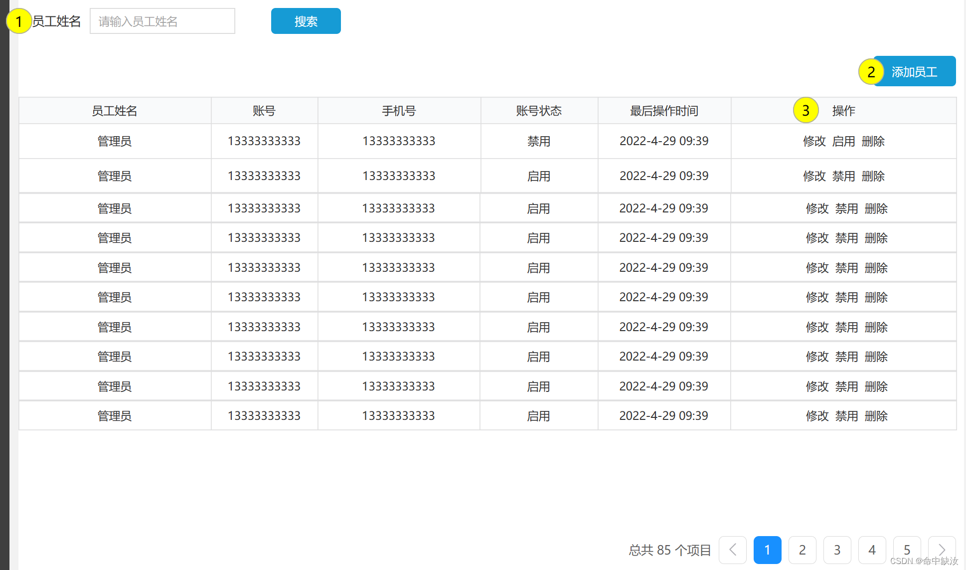The height and width of the screenshot is (570, 966).
Task: Click the 最后操作时间 column header
Action: [x=664, y=111]
